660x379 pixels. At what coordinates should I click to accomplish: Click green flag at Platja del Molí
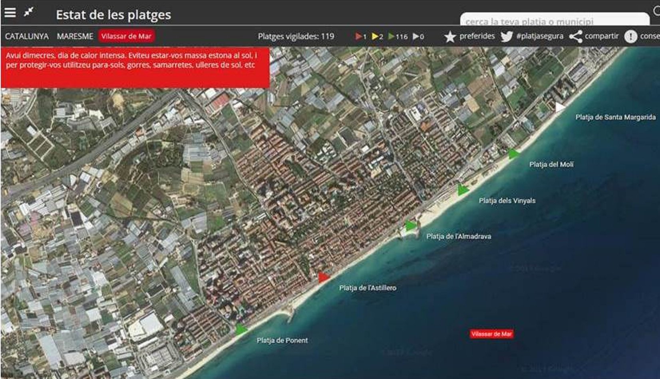[513, 154]
